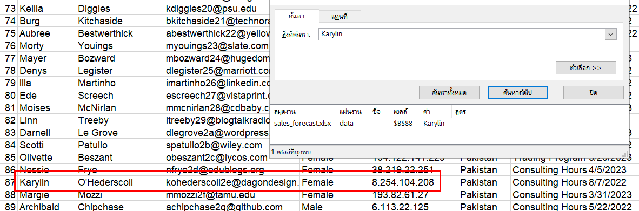Select Pakistan cell in row 89
This screenshot has width=639, height=211.
pos(484,207)
